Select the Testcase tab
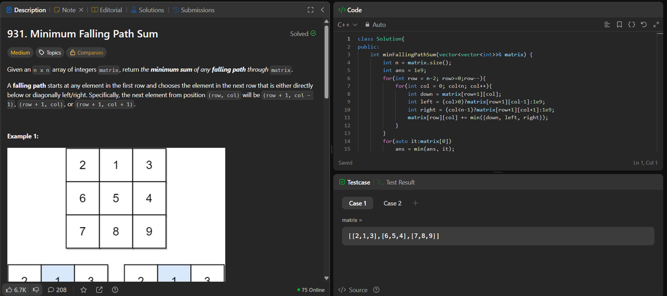Screen dimensions: 667x296 354,182
